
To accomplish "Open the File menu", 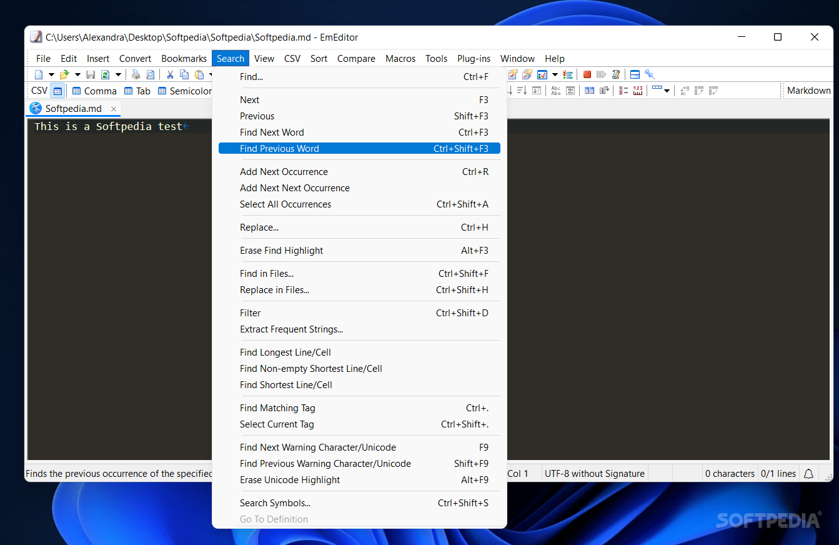I will click(43, 59).
